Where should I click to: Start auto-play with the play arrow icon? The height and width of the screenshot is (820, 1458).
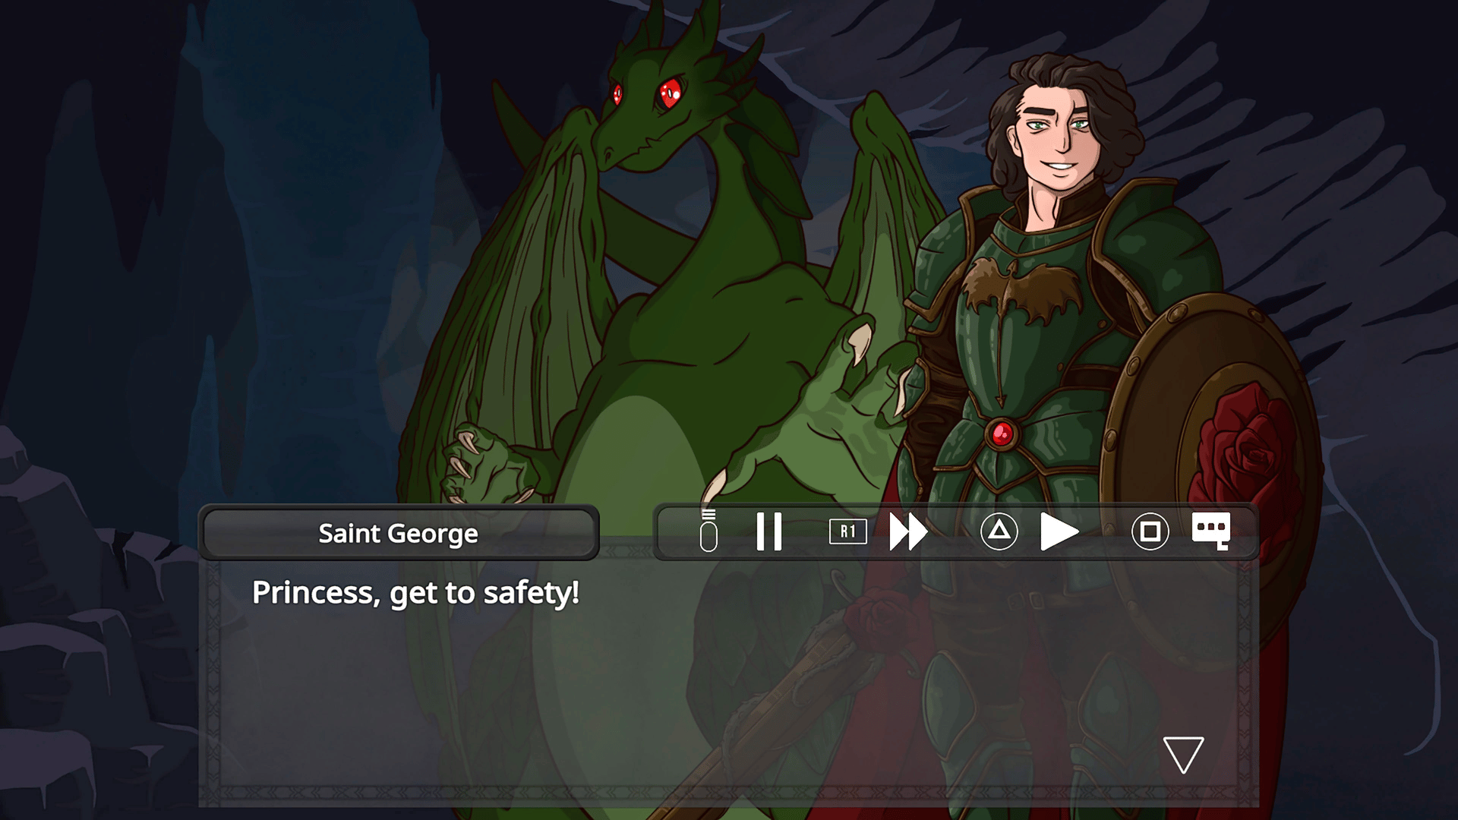[x=1059, y=531]
